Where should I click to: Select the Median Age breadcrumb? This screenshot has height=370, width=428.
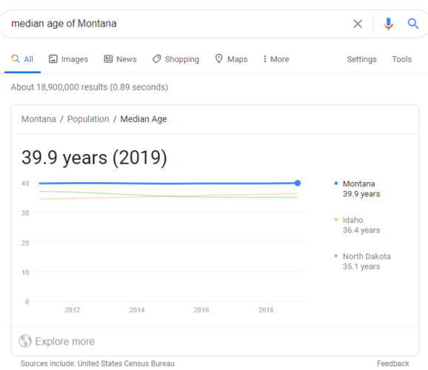(144, 119)
